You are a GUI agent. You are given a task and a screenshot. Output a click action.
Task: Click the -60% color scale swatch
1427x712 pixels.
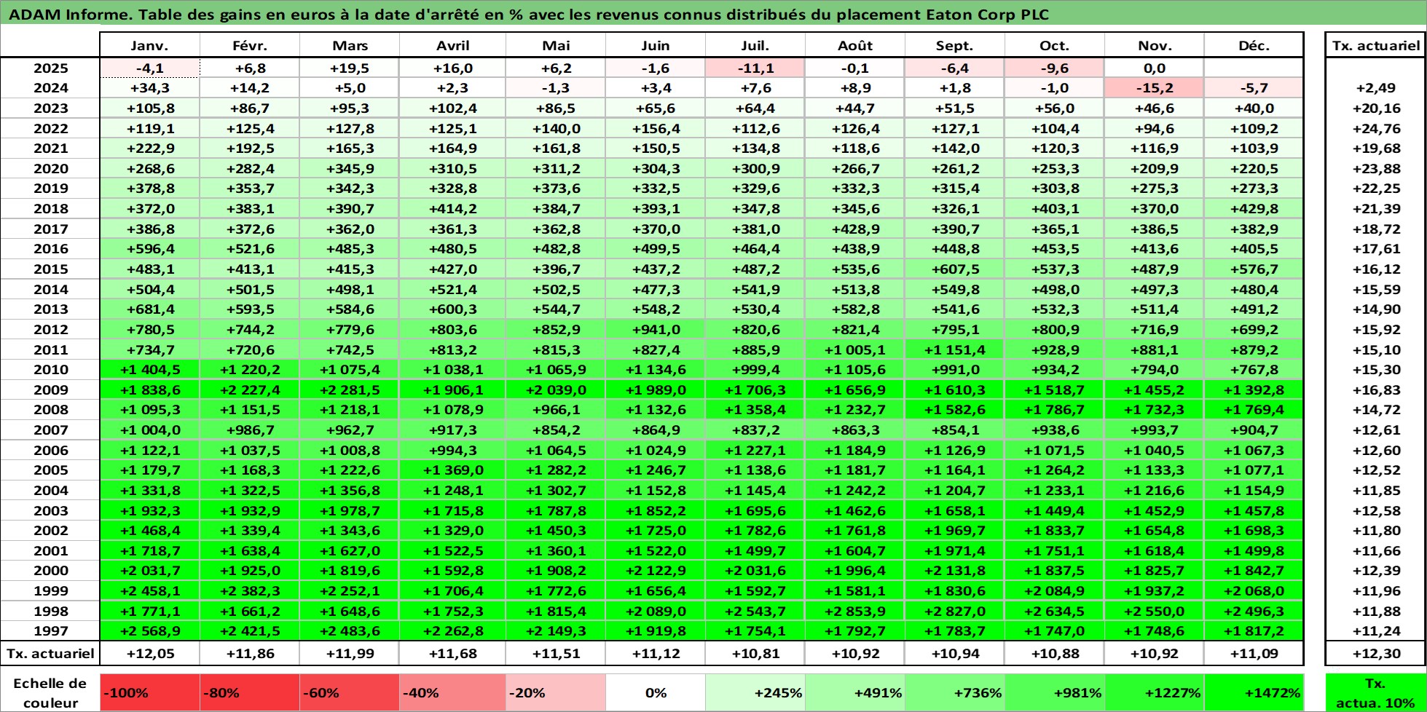point(350,693)
